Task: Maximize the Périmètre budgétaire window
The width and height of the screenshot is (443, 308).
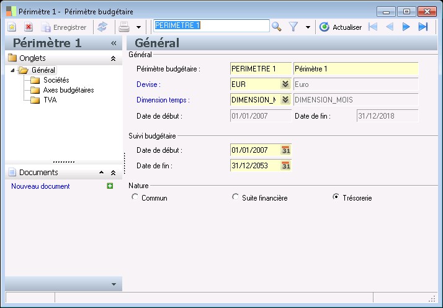Action: (406, 12)
